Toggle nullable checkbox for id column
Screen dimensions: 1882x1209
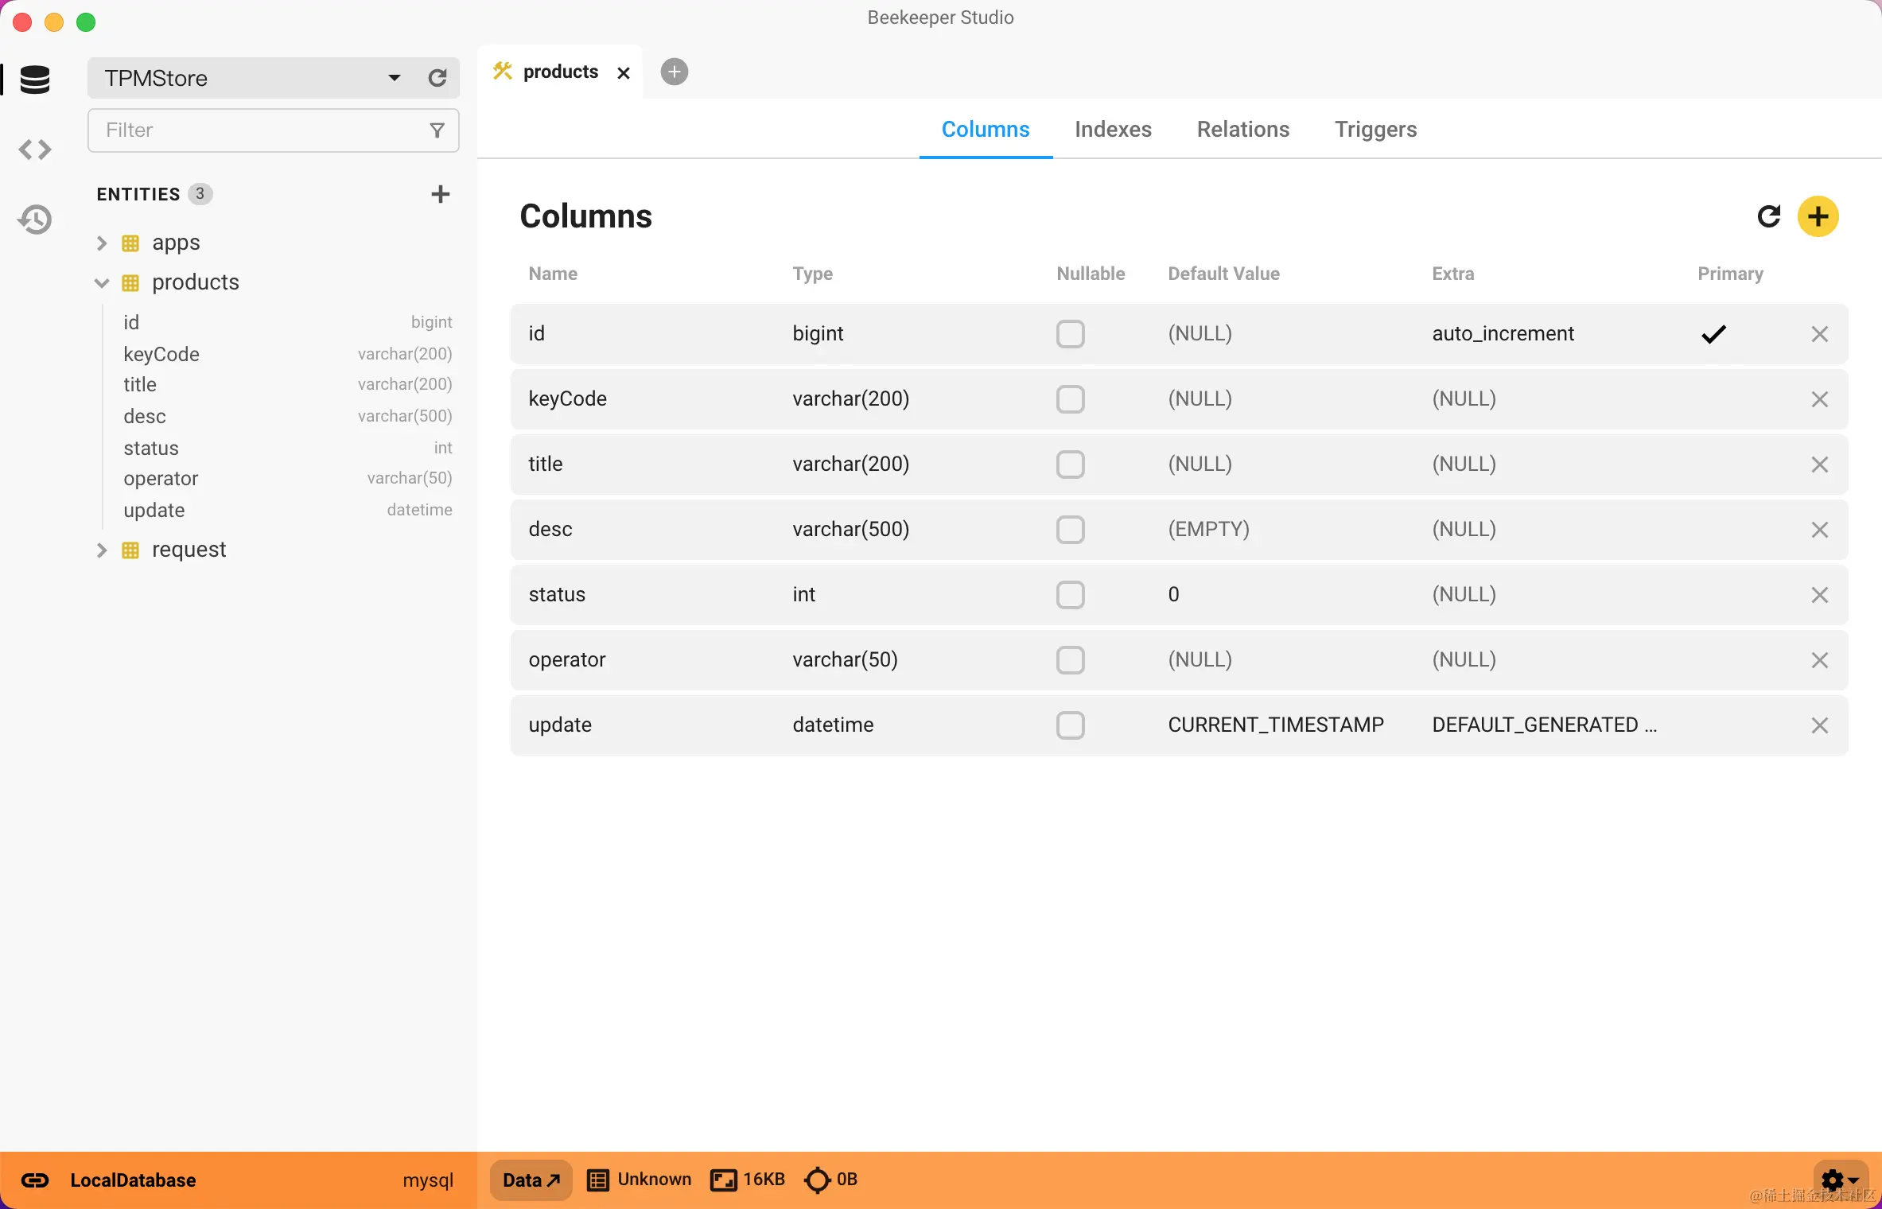(x=1070, y=334)
